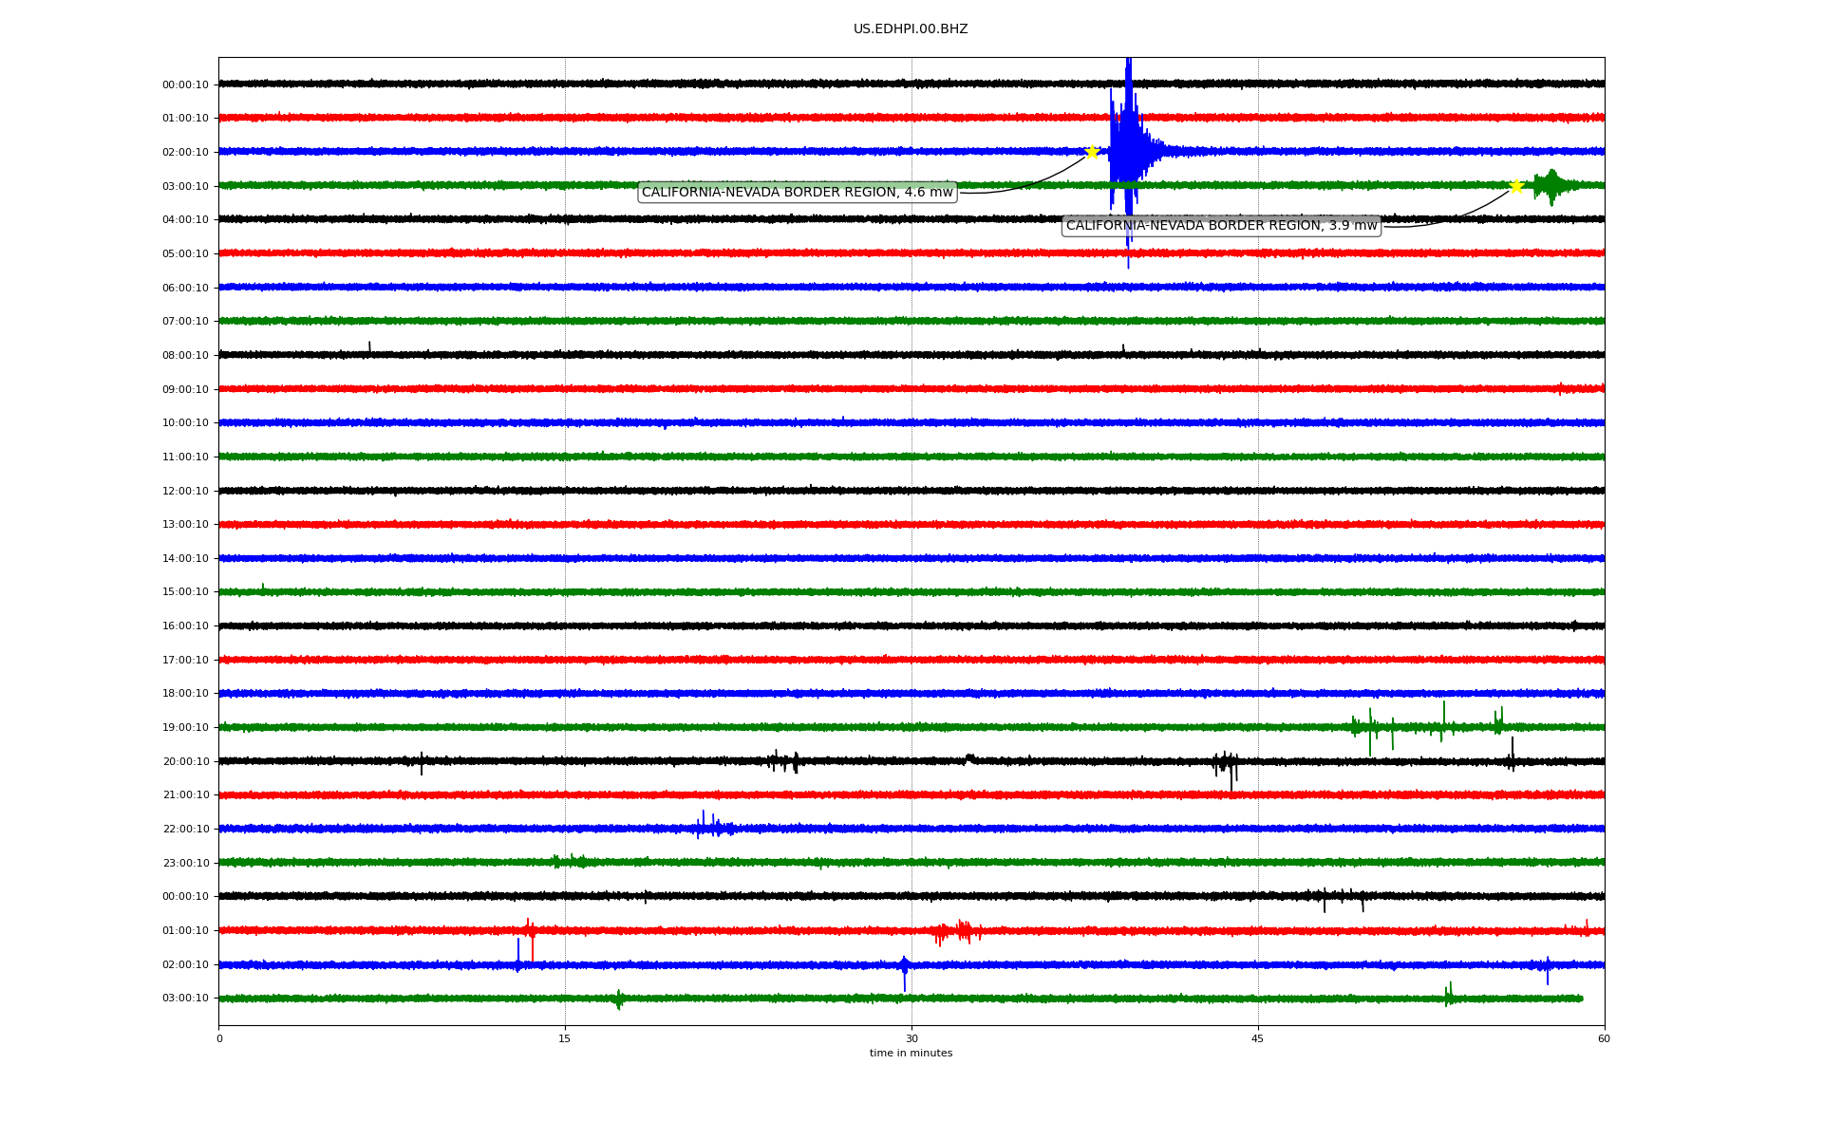This screenshot has height=1139, width=1823.
Task: Click the yellow star on the blue 02:00:10 trace
Action: [x=1092, y=152]
